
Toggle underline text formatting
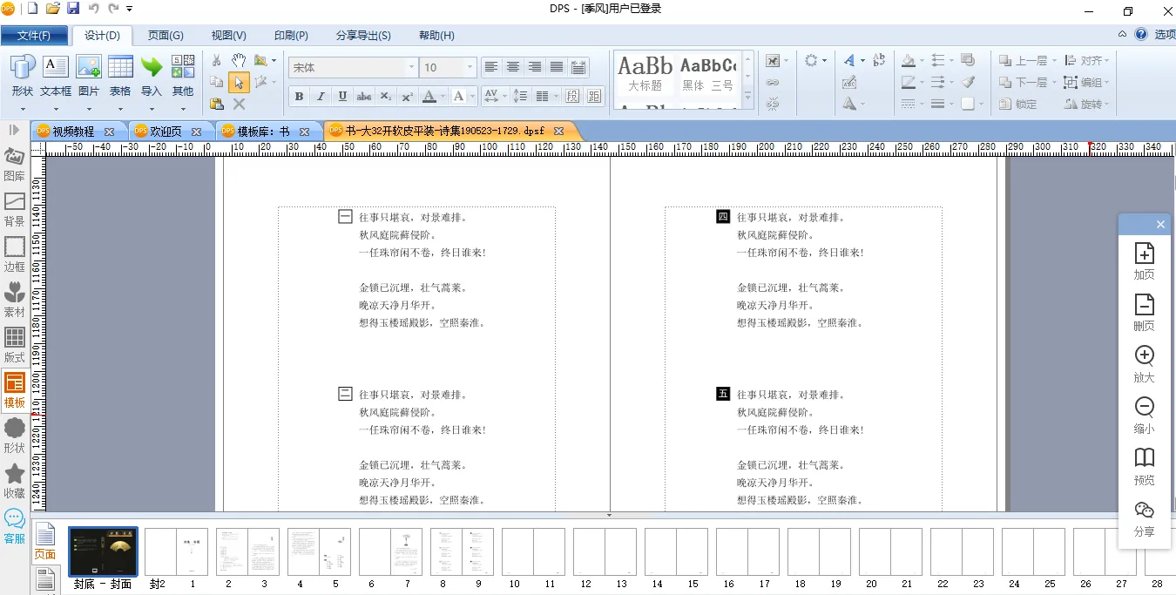pyautogui.click(x=342, y=96)
